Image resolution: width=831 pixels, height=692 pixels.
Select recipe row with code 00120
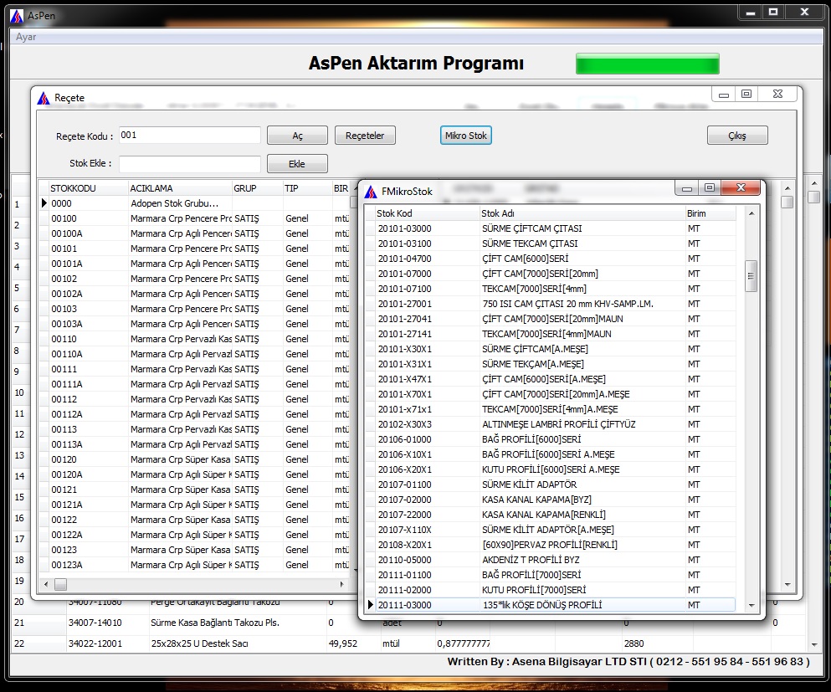tap(195, 459)
